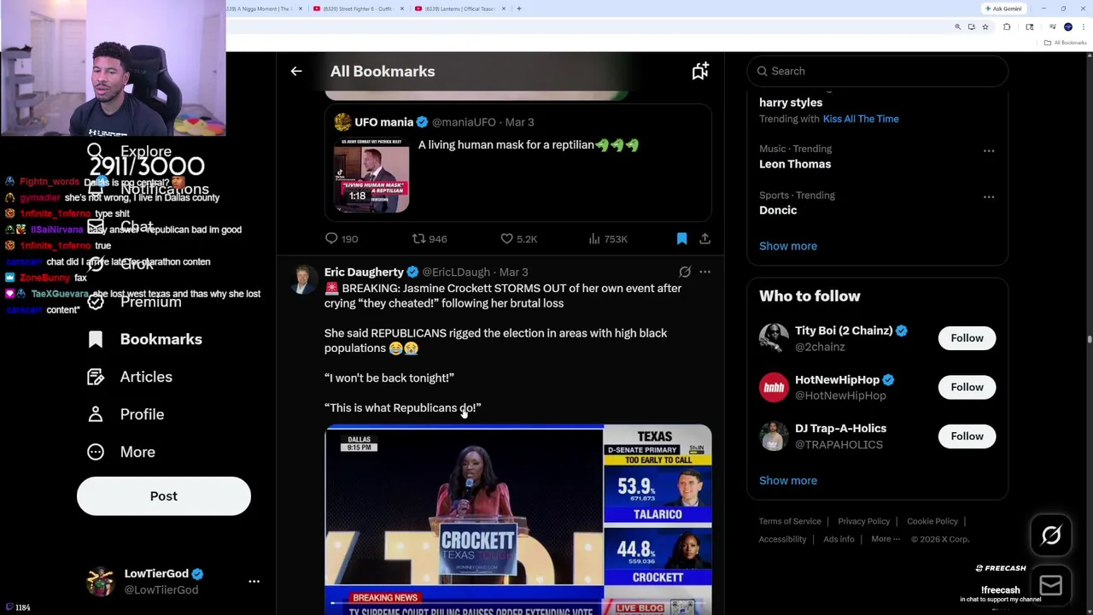Open the Doncic trend

coord(778,210)
